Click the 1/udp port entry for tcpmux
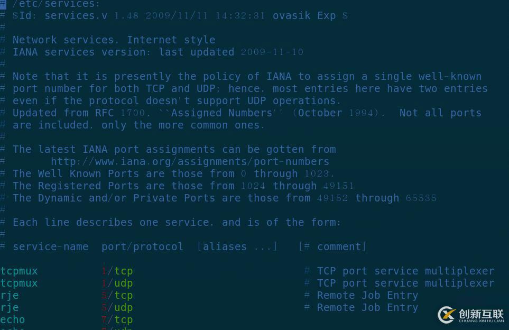This screenshot has width=509, height=330. tap(117, 283)
